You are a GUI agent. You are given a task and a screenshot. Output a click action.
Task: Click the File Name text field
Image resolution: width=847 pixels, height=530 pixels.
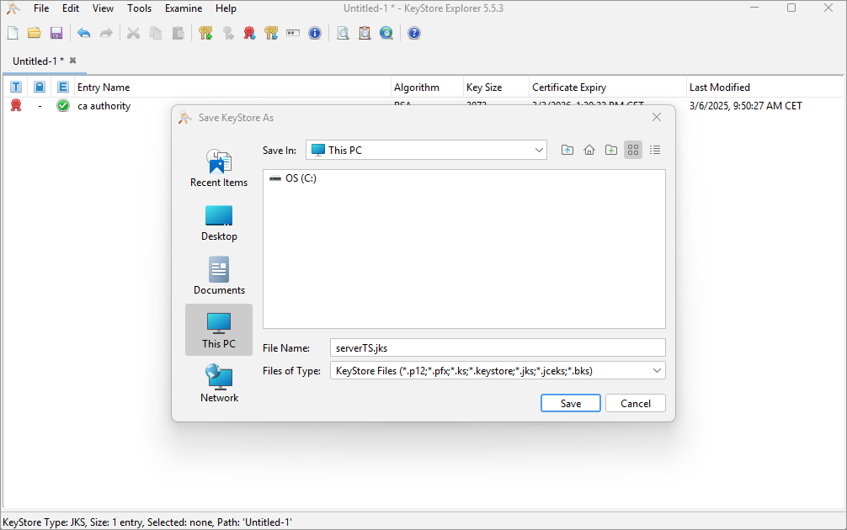498,347
